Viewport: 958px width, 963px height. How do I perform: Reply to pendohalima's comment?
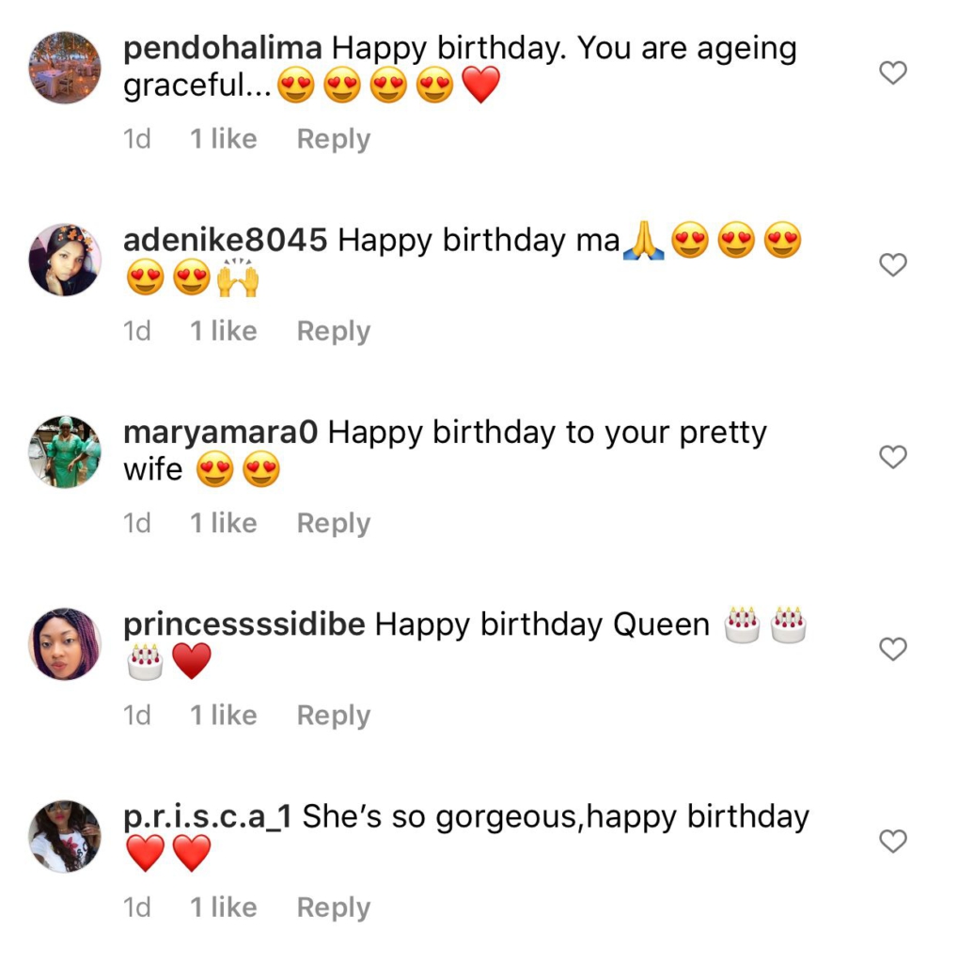tap(333, 139)
